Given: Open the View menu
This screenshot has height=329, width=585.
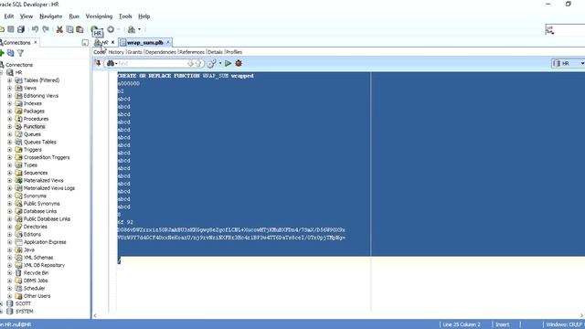Looking at the screenshot, I should point(27,16).
